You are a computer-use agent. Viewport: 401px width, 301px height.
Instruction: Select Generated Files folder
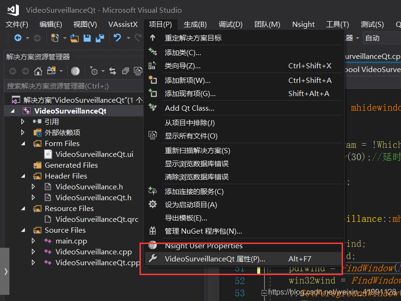(x=71, y=165)
